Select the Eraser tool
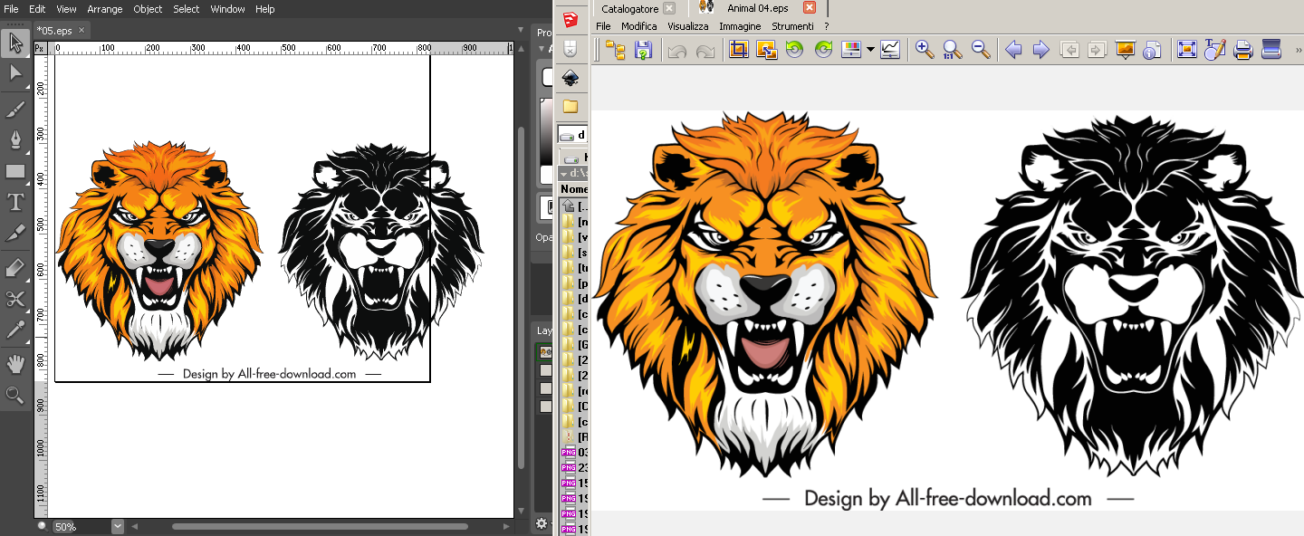The width and height of the screenshot is (1304, 536). coord(15,268)
